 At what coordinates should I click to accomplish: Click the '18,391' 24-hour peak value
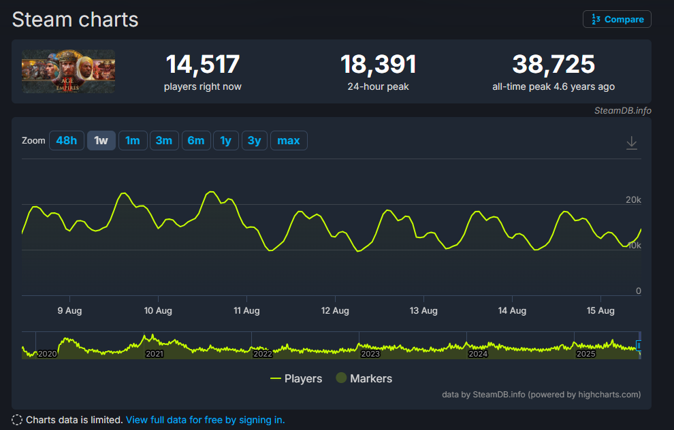click(x=379, y=65)
